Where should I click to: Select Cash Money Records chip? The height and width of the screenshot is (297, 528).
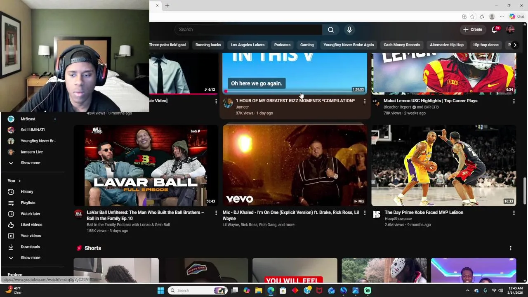[402, 45]
